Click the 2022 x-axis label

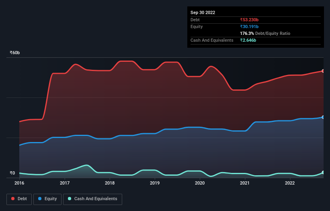(x=290, y=183)
